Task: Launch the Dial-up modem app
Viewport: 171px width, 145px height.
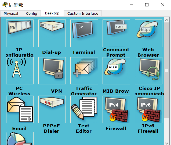Action: click(52, 33)
